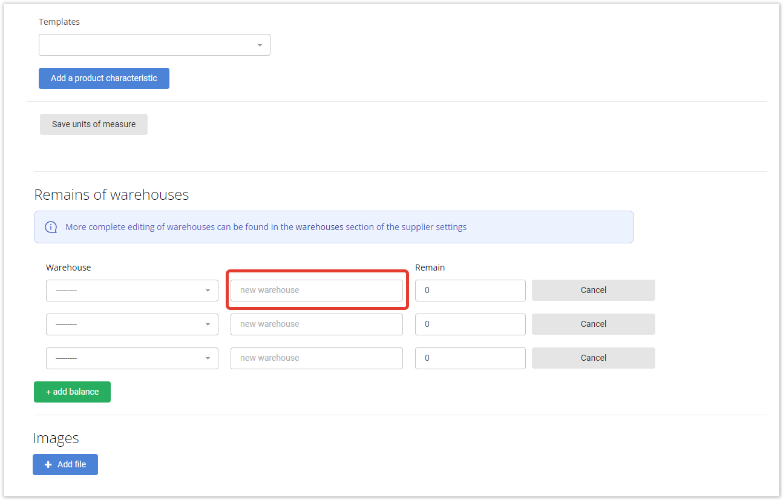783x500 pixels.
Task: Click the Remain column label
Action: (430, 268)
